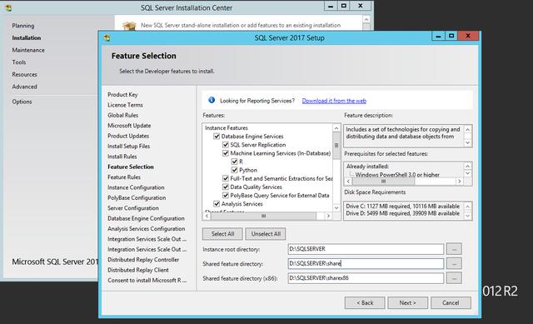Click Next to continue setup
Screen dimensions: 533x324
[x=407, y=302]
